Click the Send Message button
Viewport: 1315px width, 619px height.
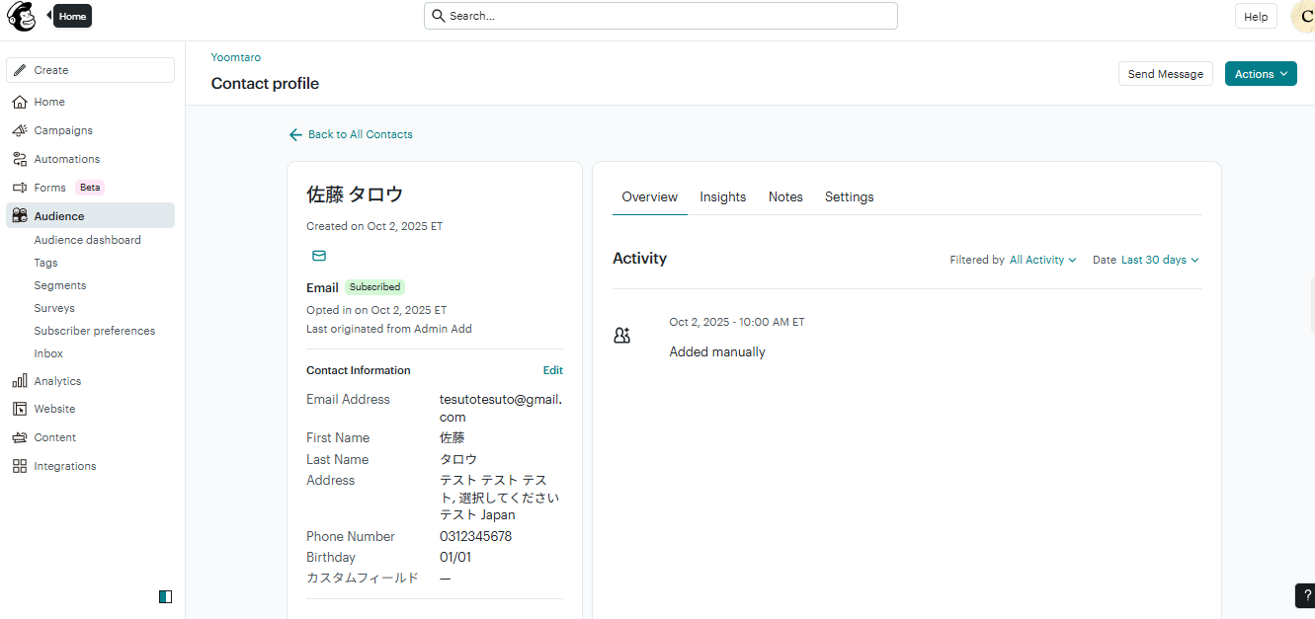tap(1165, 74)
